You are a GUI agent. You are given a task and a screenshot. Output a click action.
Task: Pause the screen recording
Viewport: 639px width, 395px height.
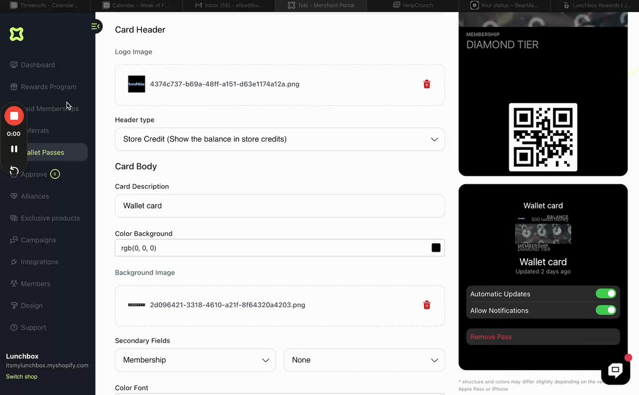[14, 149]
